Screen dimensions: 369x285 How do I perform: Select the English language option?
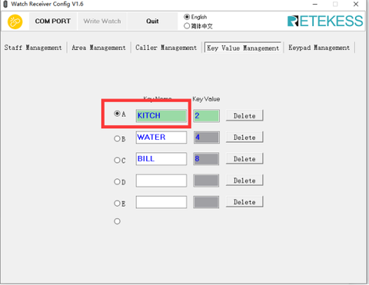[195, 17]
